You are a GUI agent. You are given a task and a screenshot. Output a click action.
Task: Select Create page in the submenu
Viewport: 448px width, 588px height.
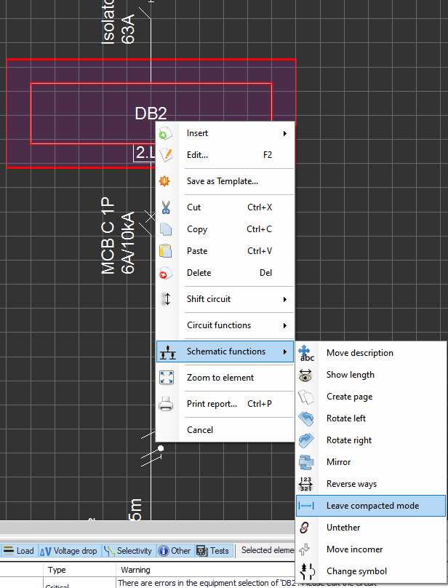(x=371, y=397)
